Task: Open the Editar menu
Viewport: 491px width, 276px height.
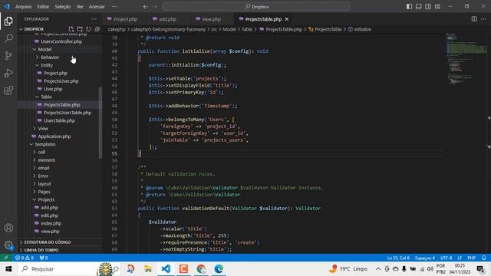Action: pos(43,7)
